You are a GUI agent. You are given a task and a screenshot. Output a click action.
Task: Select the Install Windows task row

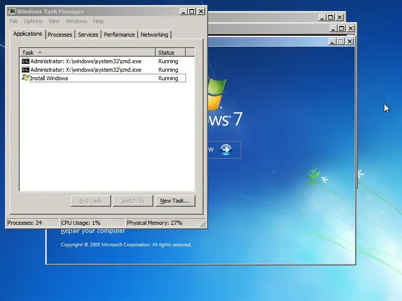[x=104, y=78]
